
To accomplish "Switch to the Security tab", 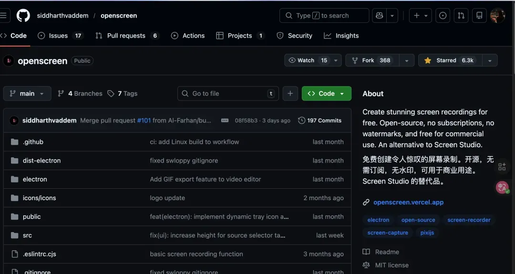I will [x=295, y=35].
